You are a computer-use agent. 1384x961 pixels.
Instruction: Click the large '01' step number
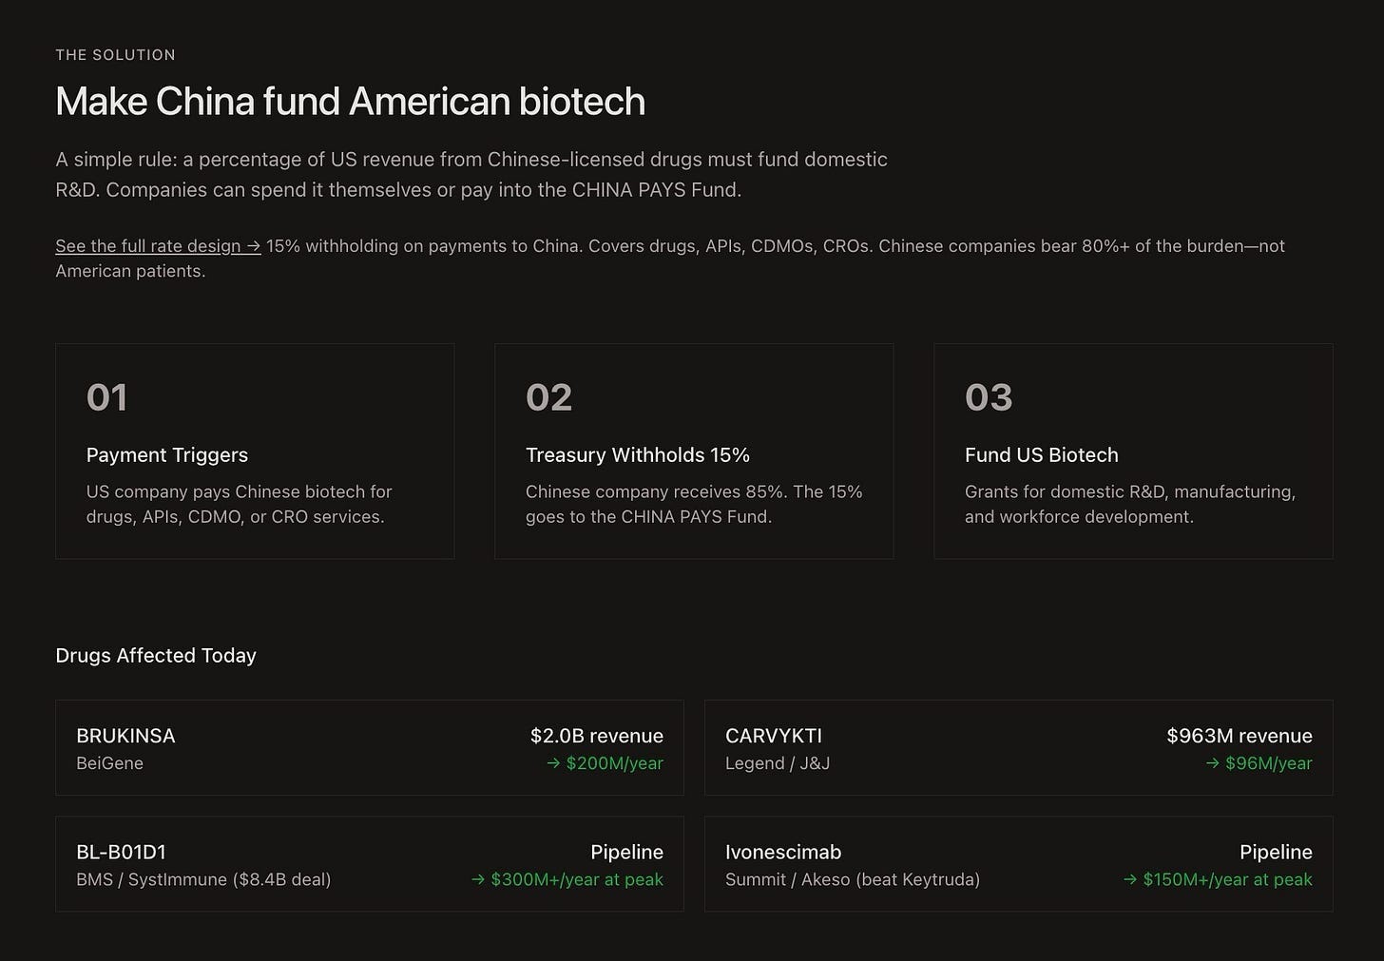coord(106,397)
